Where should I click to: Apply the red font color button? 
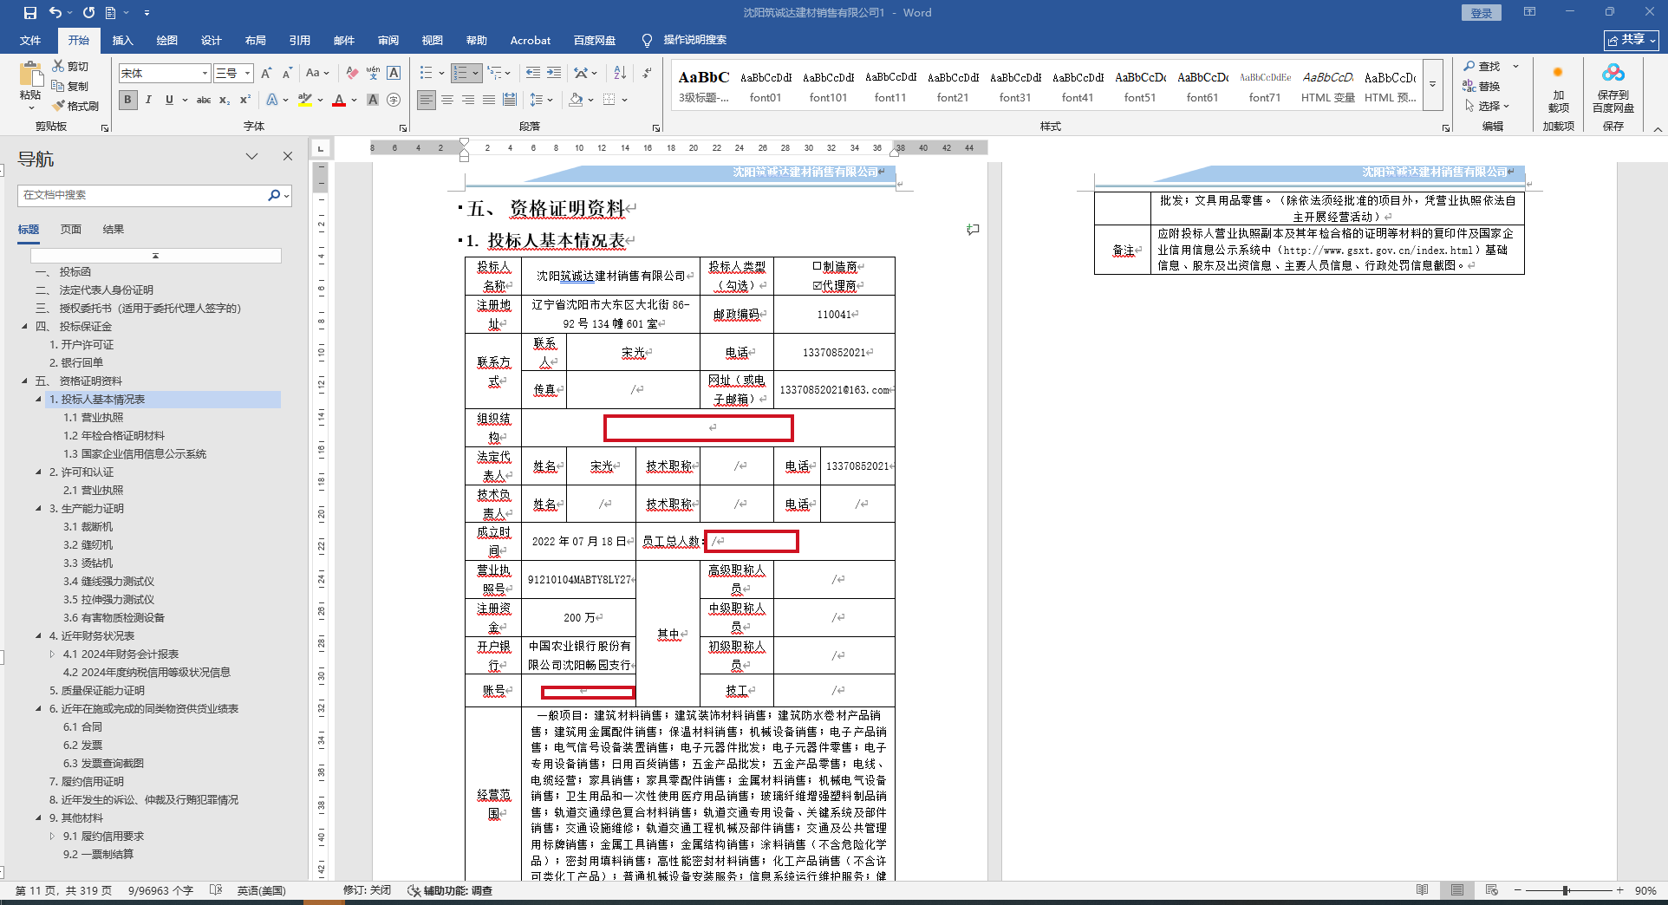339,100
